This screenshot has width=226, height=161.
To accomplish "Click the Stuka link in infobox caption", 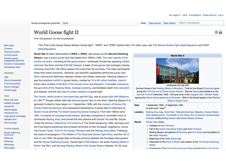I will [x=196, y=91].
